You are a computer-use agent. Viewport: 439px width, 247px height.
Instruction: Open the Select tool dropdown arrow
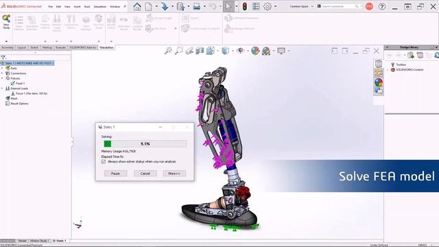tap(237, 6)
